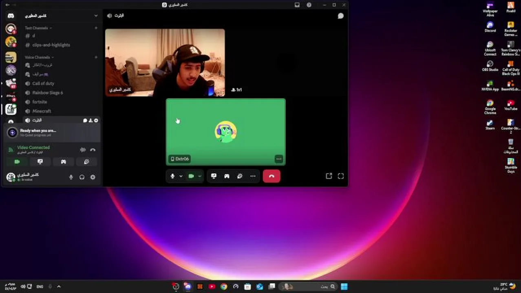The height and width of the screenshot is (293, 521).
Task: Toggle camera in sidebar voice panel
Action: pos(17,162)
